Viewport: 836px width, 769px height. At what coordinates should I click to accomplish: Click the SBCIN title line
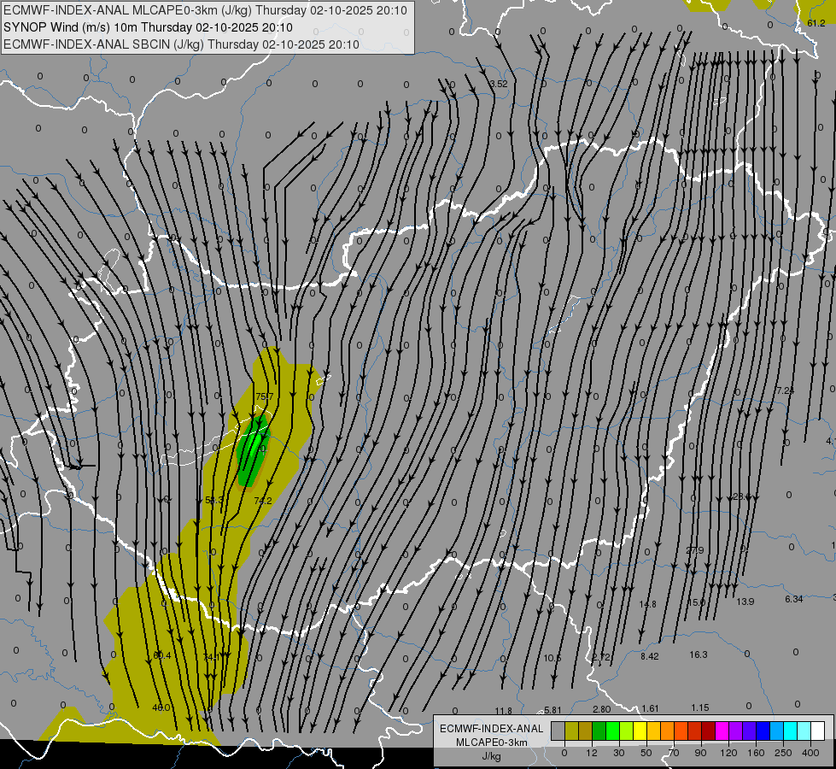coord(181,44)
